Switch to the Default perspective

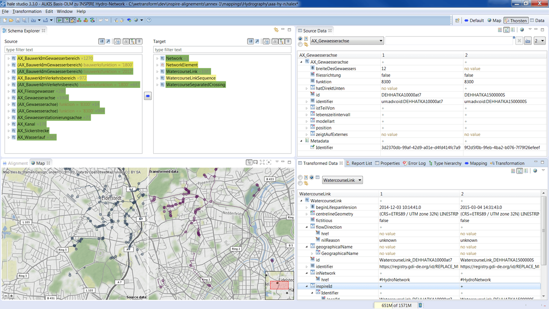coord(474,20)
